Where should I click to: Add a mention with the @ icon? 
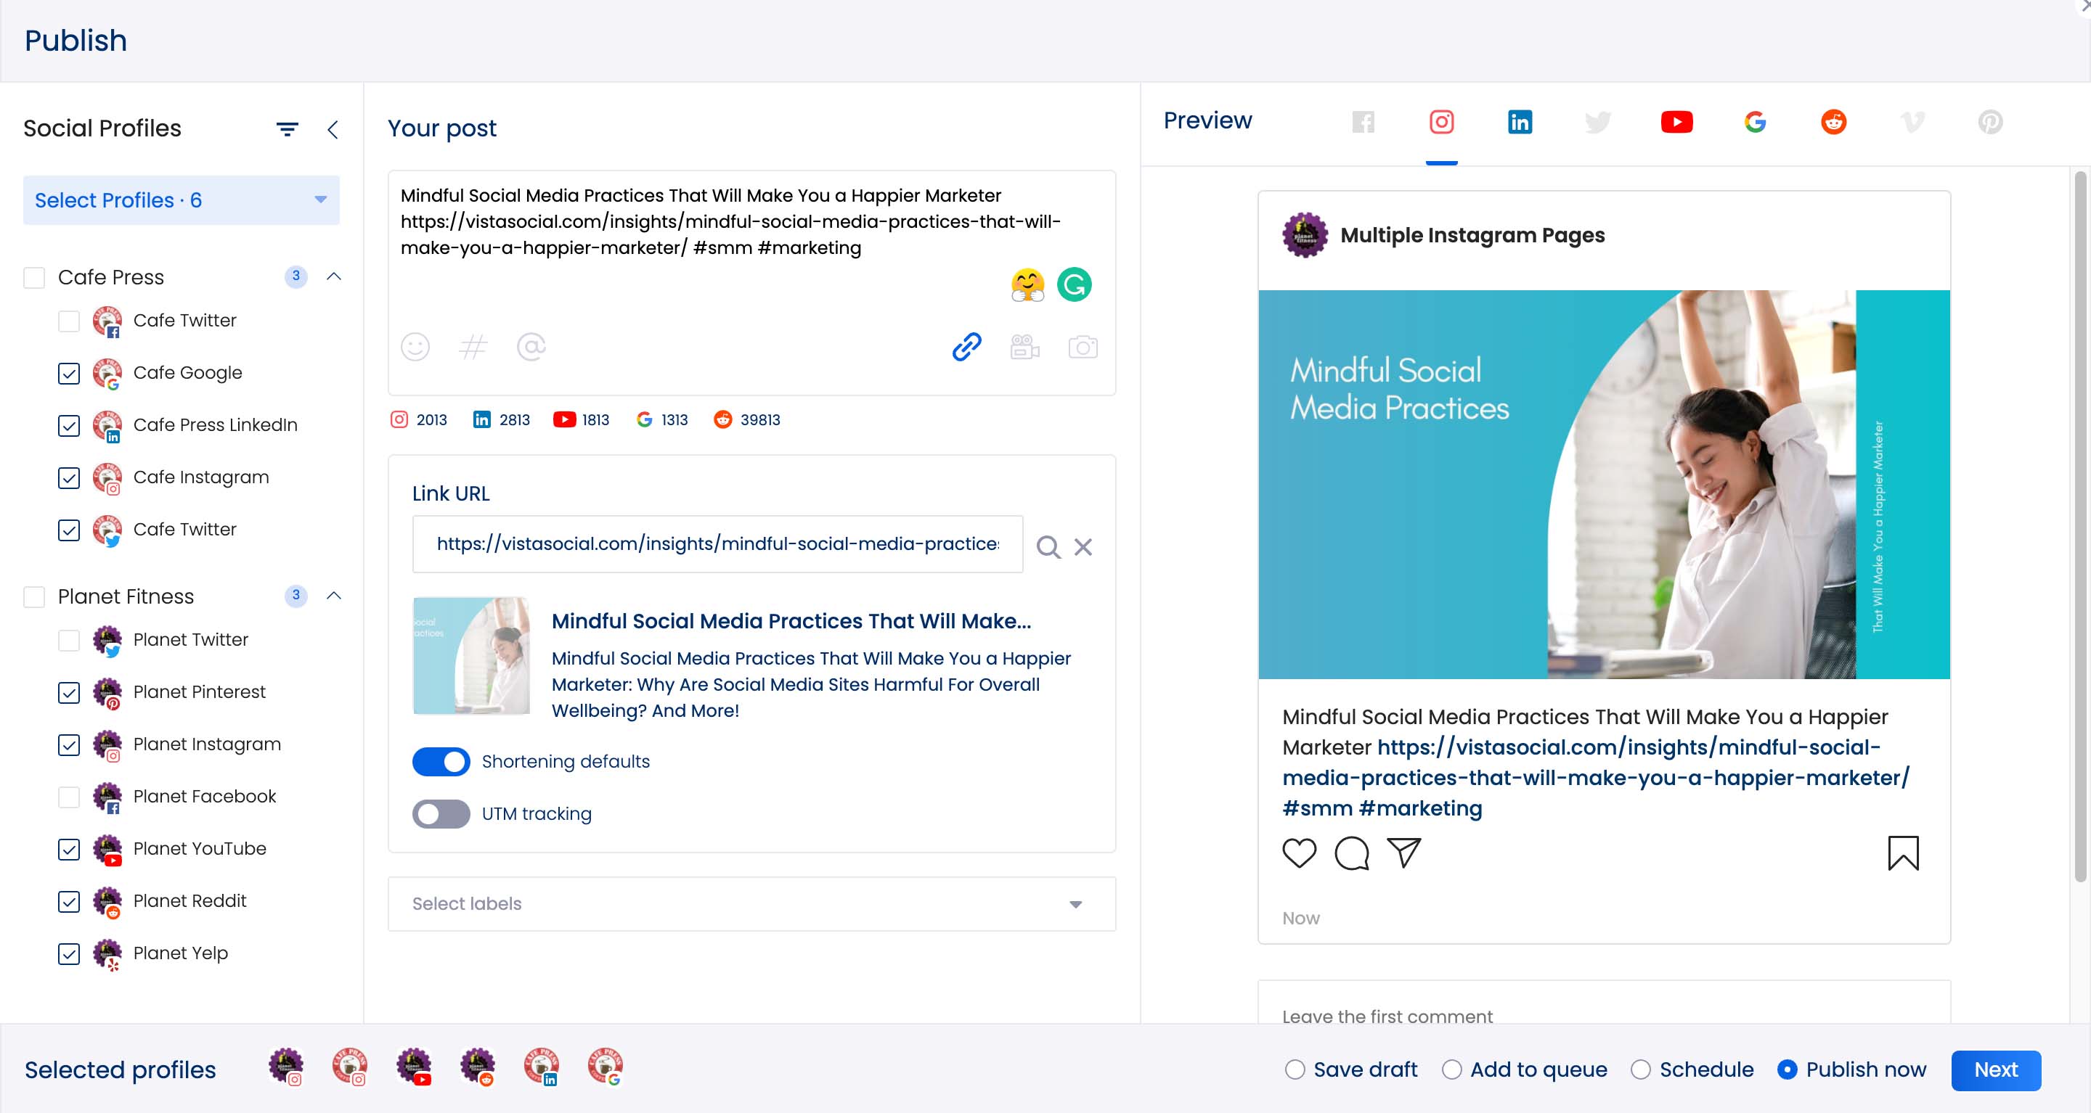[x=531, y=348]
